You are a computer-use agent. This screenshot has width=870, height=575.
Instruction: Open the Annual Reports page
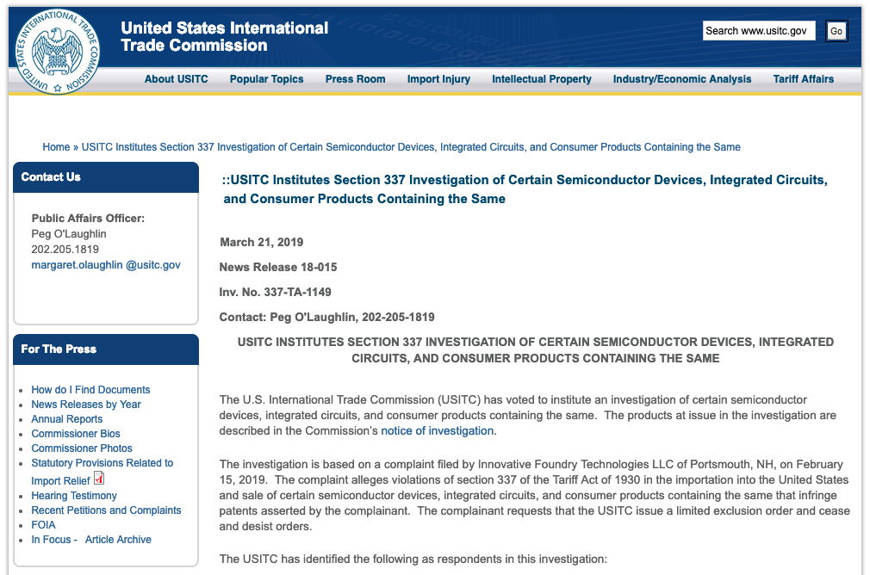[66, 418]
